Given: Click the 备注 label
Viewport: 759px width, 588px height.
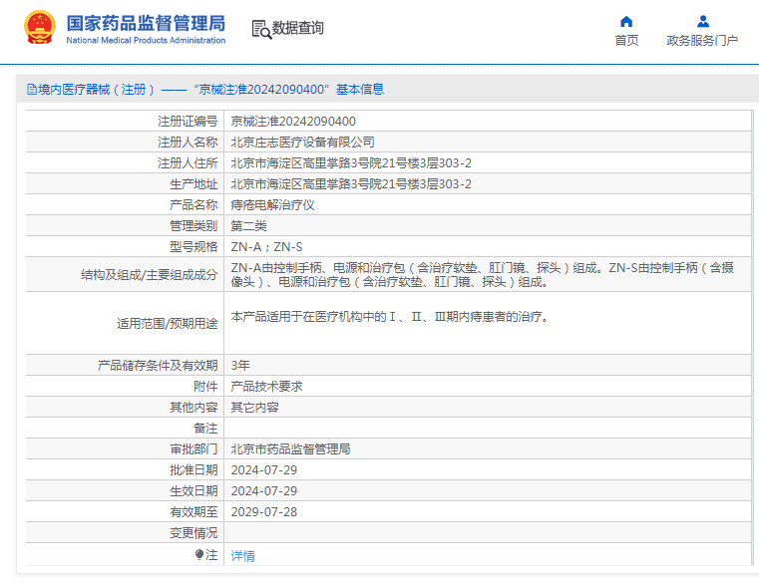Looking at the screenshot, I should coord(205,428).
